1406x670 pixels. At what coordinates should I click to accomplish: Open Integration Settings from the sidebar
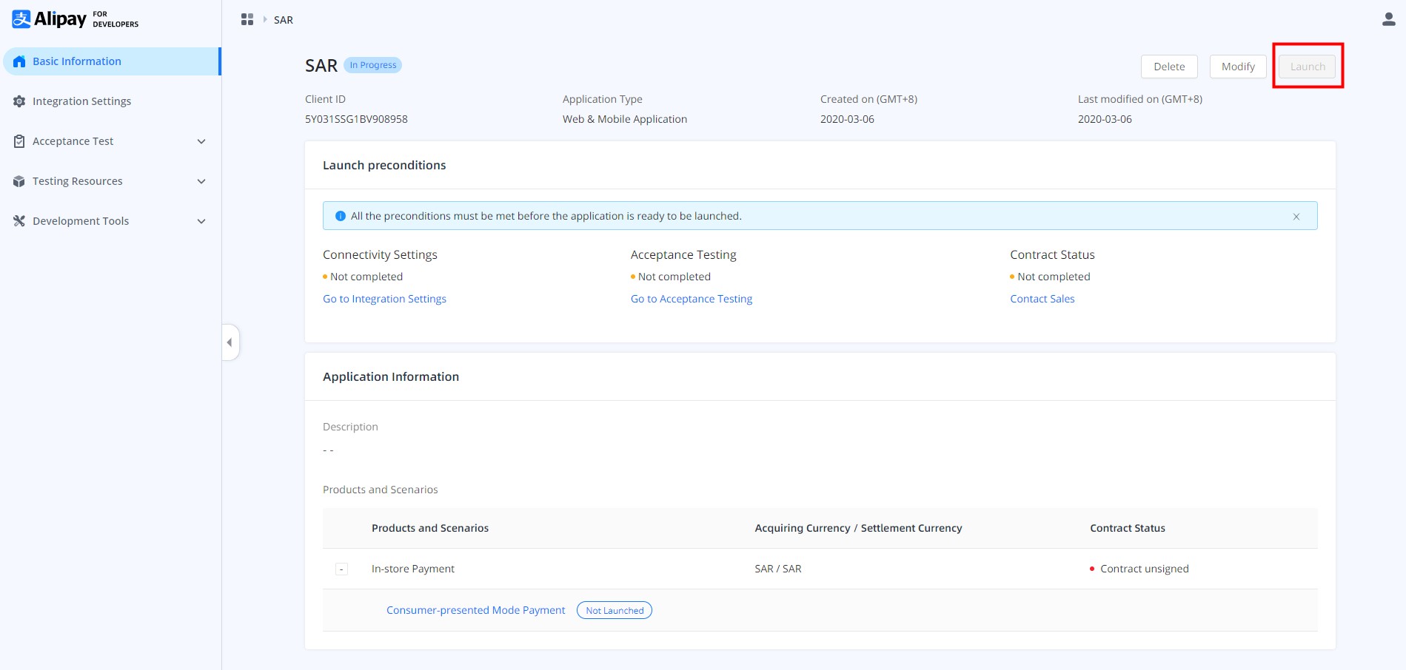click(x=81, y=101)
